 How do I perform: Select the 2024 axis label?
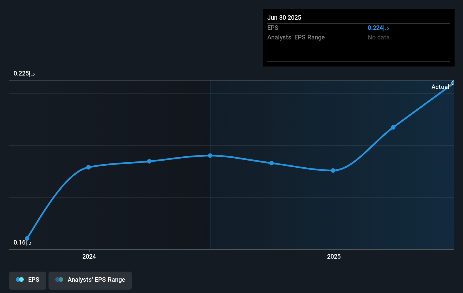point(89,257)
